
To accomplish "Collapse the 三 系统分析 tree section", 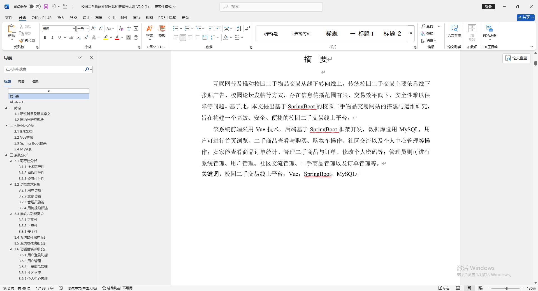I will pyautogui.click(x=7, y=155).
